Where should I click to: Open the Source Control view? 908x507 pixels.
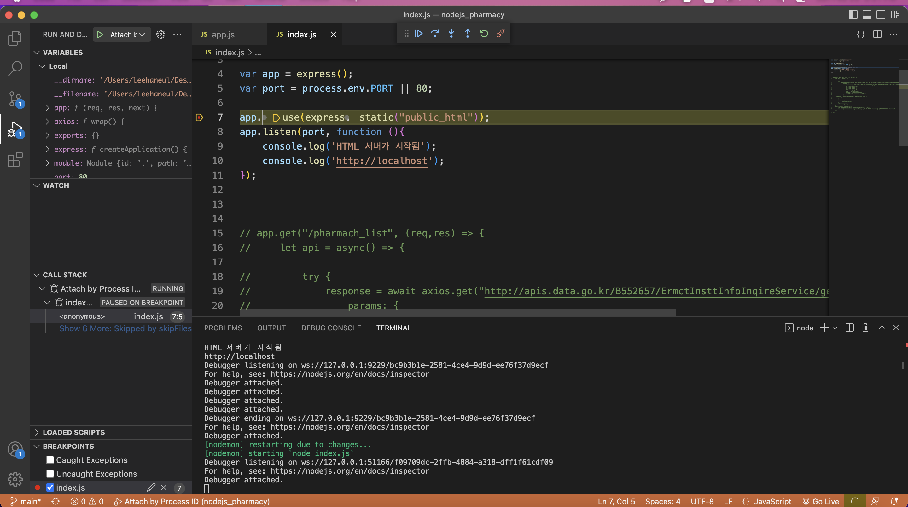[15, 99]
